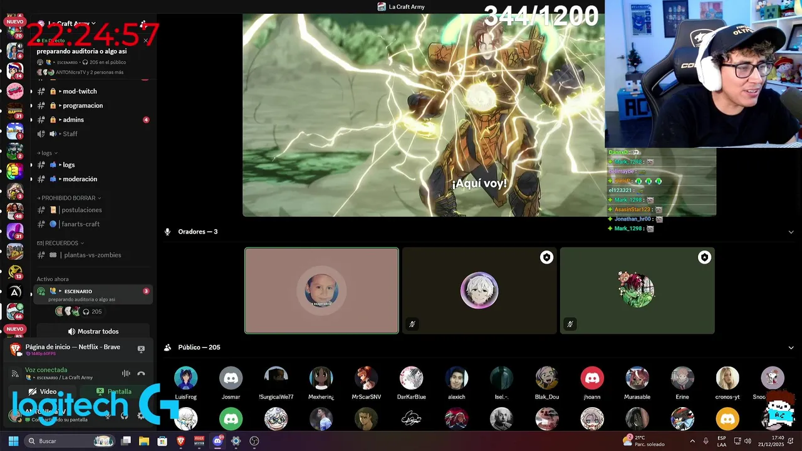802x451 pixels.
Task: Open Task View in taskbar
Action: [125, 441]
